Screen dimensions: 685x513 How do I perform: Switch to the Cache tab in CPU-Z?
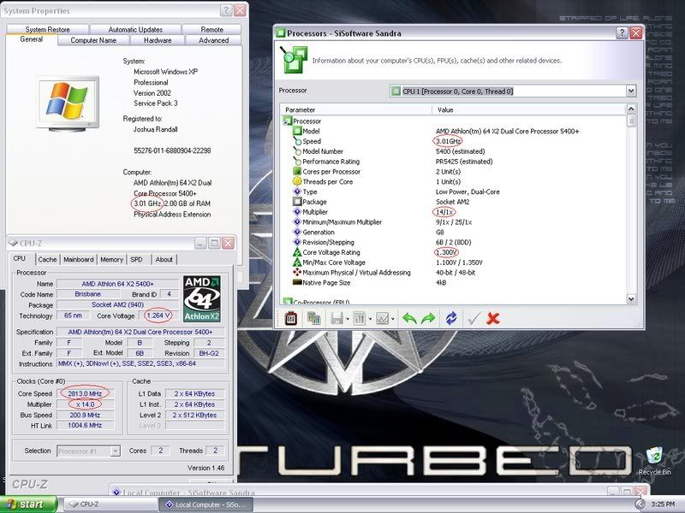(x=47, y=260)
